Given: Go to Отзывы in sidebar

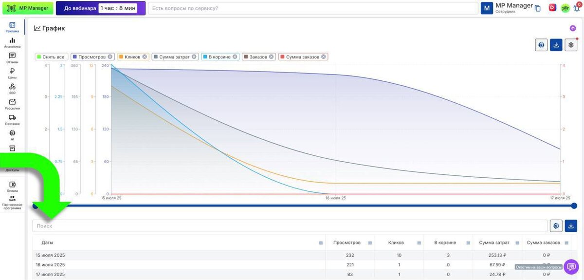Looking at the screenshot, I should 12,58.
